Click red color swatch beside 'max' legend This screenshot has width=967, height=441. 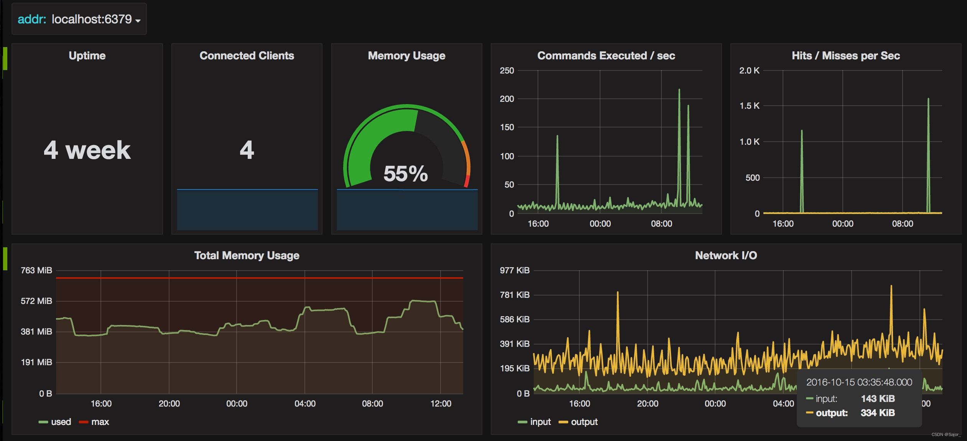[83, 422]
